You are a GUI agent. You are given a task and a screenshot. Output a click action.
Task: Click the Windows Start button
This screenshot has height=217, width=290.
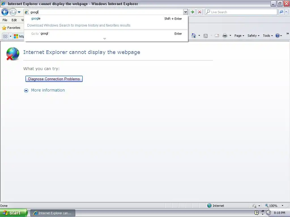tap(14, 213)
